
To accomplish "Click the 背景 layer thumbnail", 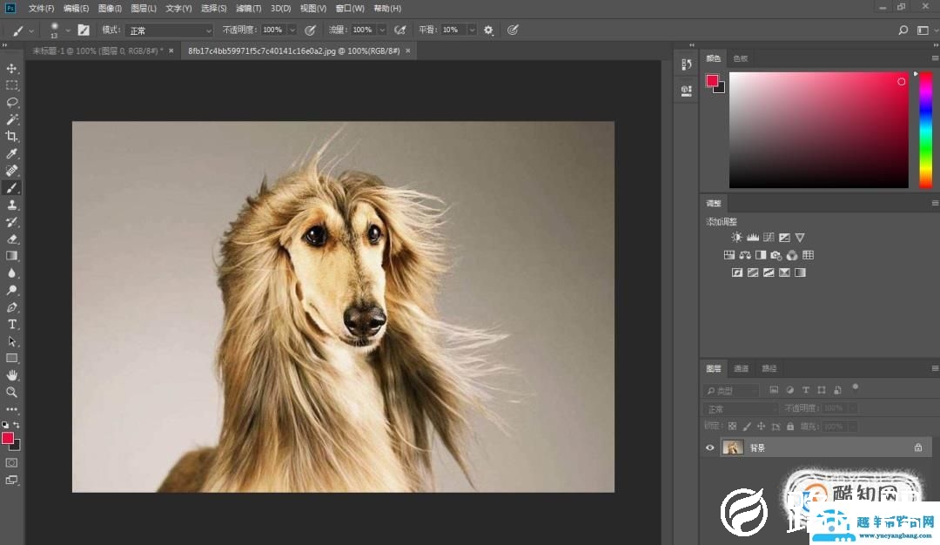I will 733,447.
